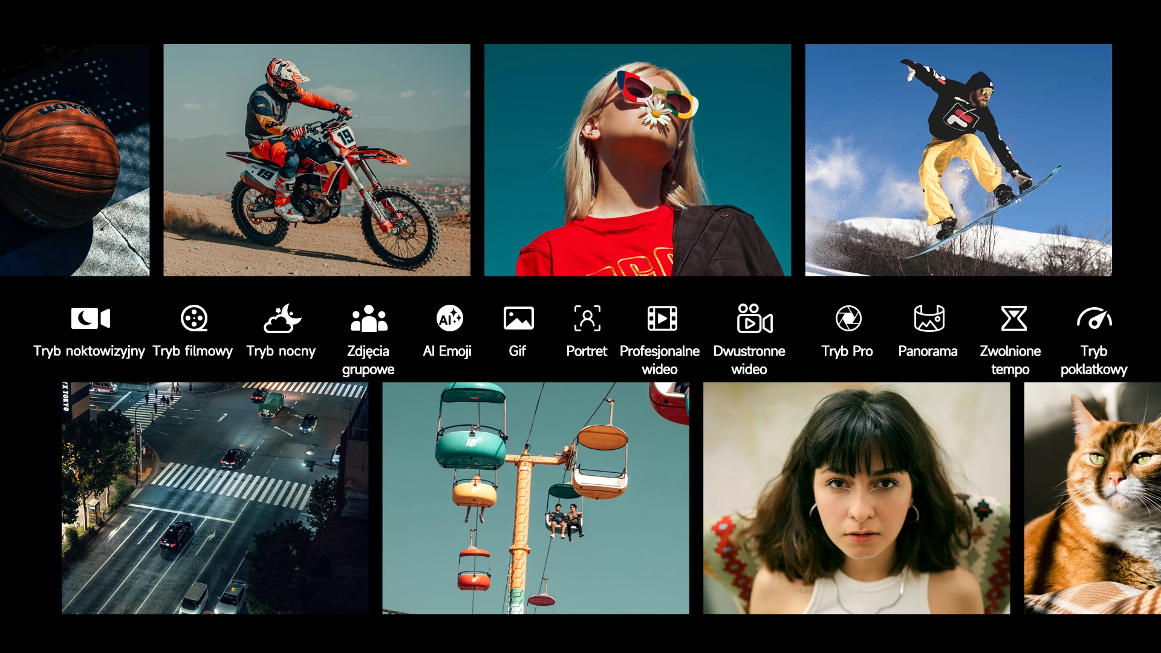
Task: Open the blonde woman with sunglasses photo
Action: pos(637,160)
